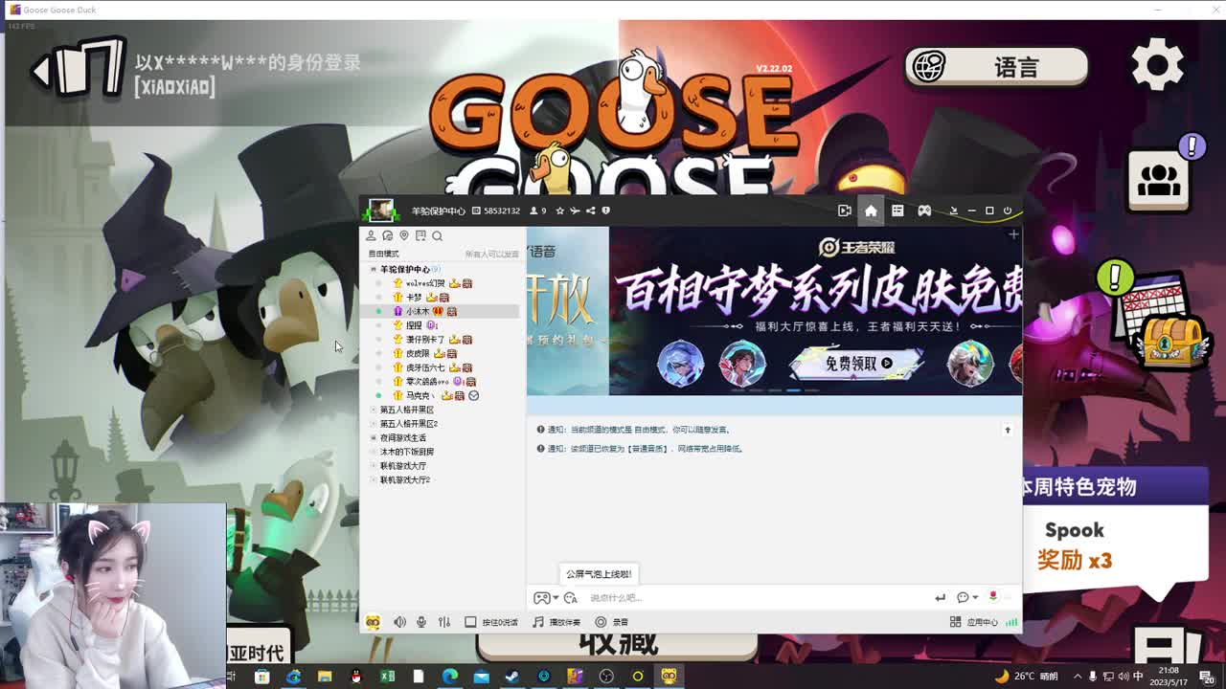Start recording with 录音 button
This screenshot has height=689, width=1226.
(611, 622)
